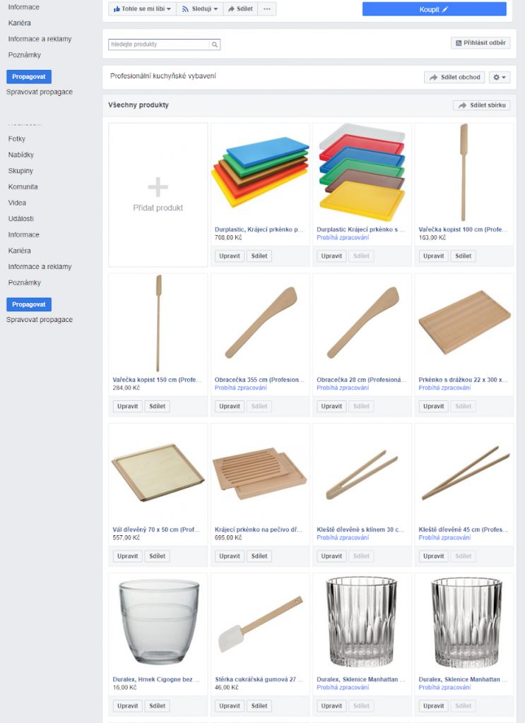Open the three-dots more options button
Screen dimensions: 525x723
(x=266, y=9)
